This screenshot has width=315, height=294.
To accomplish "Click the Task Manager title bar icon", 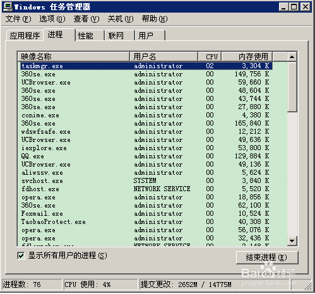I will (8, 7).
